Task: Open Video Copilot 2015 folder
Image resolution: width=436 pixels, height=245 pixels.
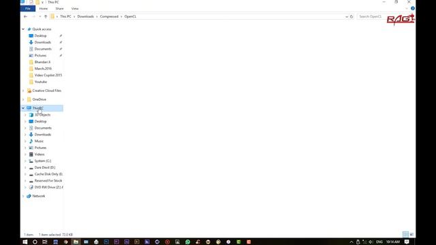Action: (48, 76)
